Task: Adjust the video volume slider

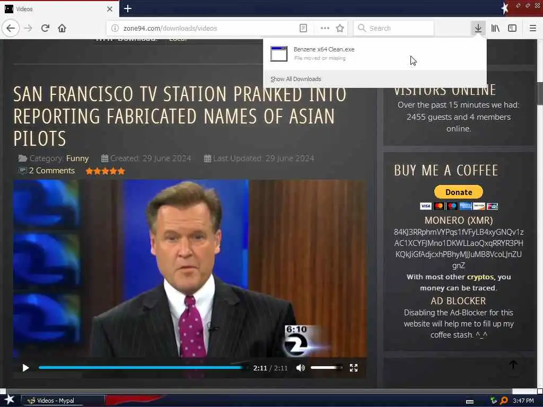Action: point(327,368)
